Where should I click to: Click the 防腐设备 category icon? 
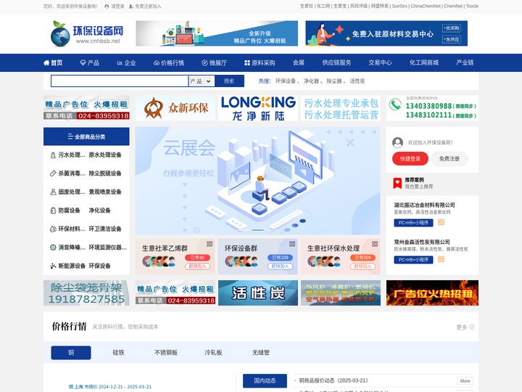53,211
